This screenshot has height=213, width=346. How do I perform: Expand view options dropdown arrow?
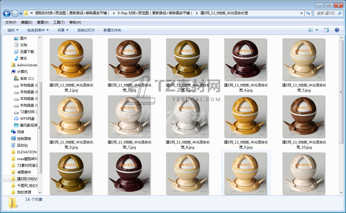click(x=317, y=30)
